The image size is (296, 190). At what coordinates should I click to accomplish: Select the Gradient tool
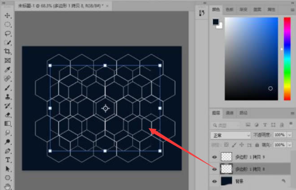click(x=7, y=124)
